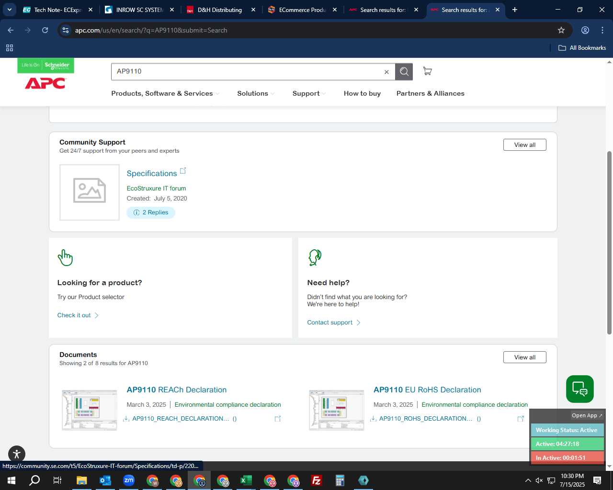Click the 2 Replies badge
Screen dimensions: 613x490
(x=151, y=212)
